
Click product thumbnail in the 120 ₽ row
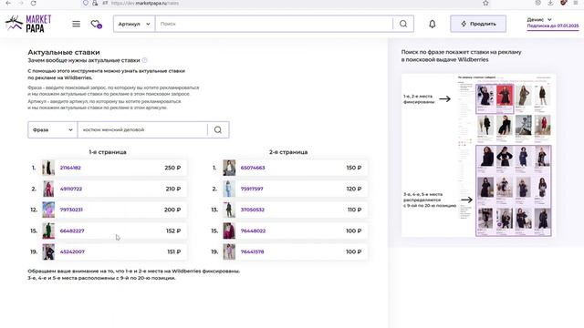point(229,189)
